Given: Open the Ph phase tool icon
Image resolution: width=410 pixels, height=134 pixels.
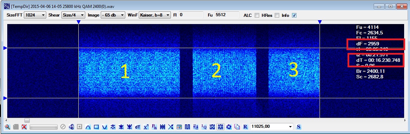Looking at the screenshot, I should click(x=154, y=127).
